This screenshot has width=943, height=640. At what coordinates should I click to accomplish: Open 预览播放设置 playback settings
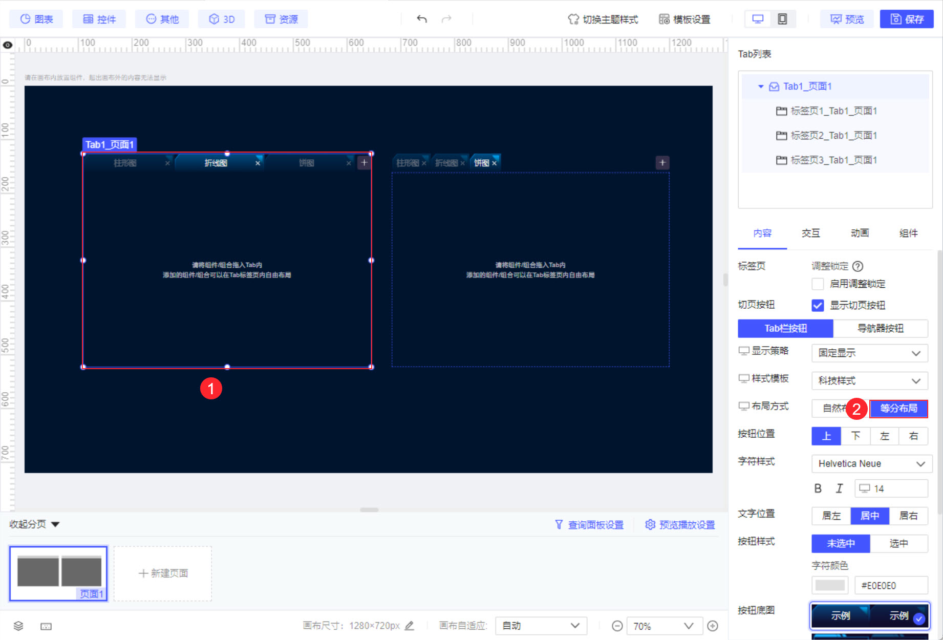pyautogui.click(x=680, y=525)
